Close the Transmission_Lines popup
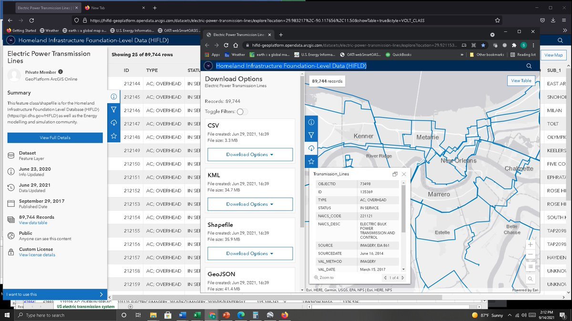Screen dimensions: 572x321 [x=404, y=174]
